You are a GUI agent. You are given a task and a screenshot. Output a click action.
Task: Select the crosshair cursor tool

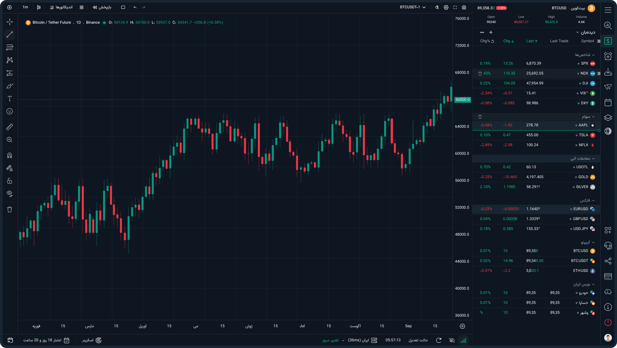(10, 22)
